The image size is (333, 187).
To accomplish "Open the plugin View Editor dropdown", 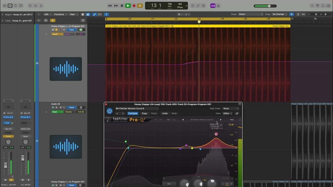I will (228, 113).
